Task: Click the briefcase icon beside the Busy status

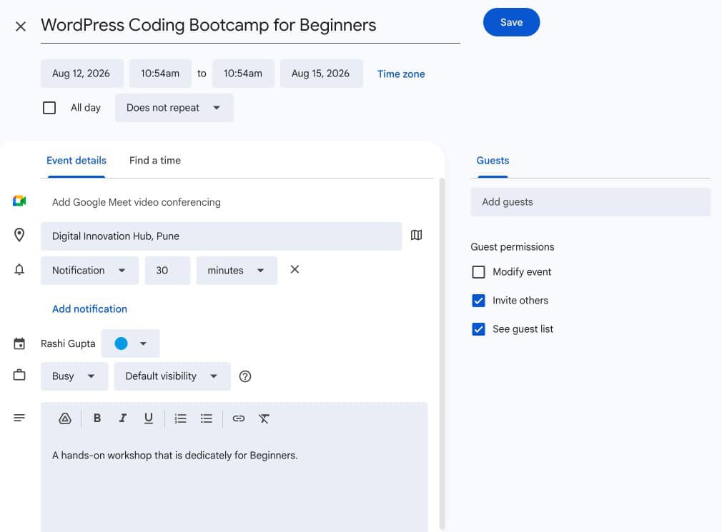Action: (19, 375)
